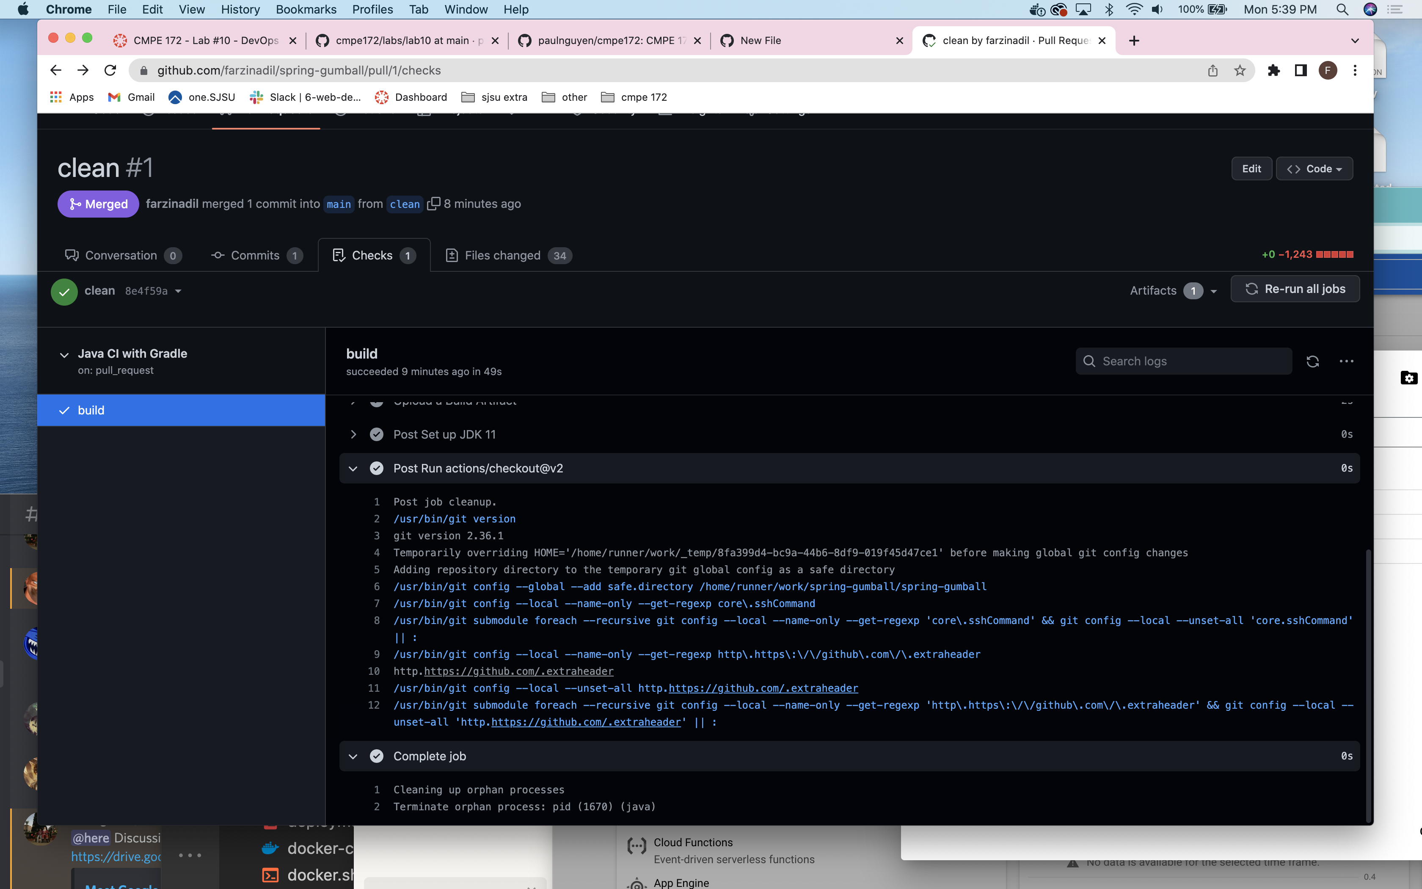The image size is (1422, 889).
Task: Open Chrome extensions puzzle icon
Action: [1273, 71]
